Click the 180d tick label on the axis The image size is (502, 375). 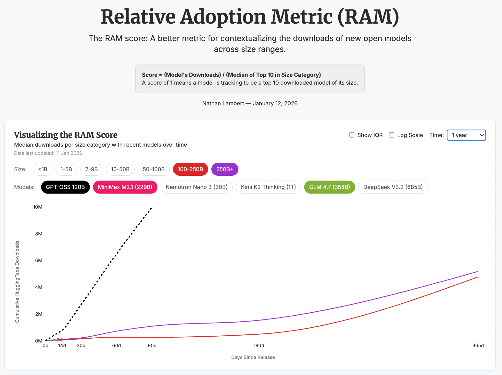pos(259,345)
